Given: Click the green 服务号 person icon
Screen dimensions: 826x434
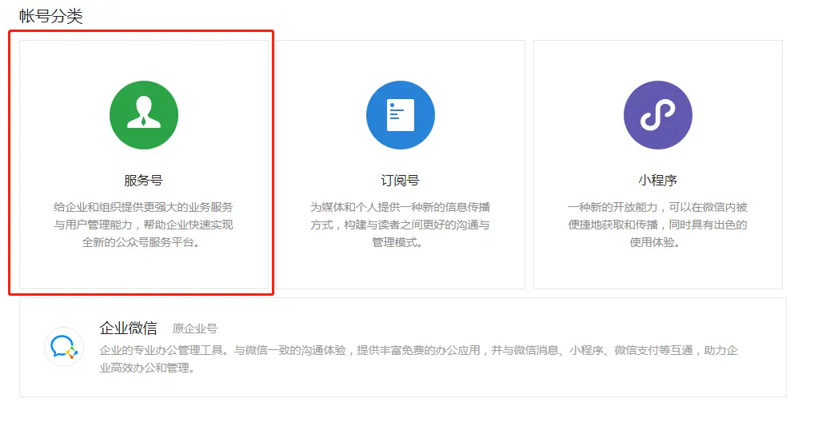Looking at the screenshot, I should coord(144,115).
